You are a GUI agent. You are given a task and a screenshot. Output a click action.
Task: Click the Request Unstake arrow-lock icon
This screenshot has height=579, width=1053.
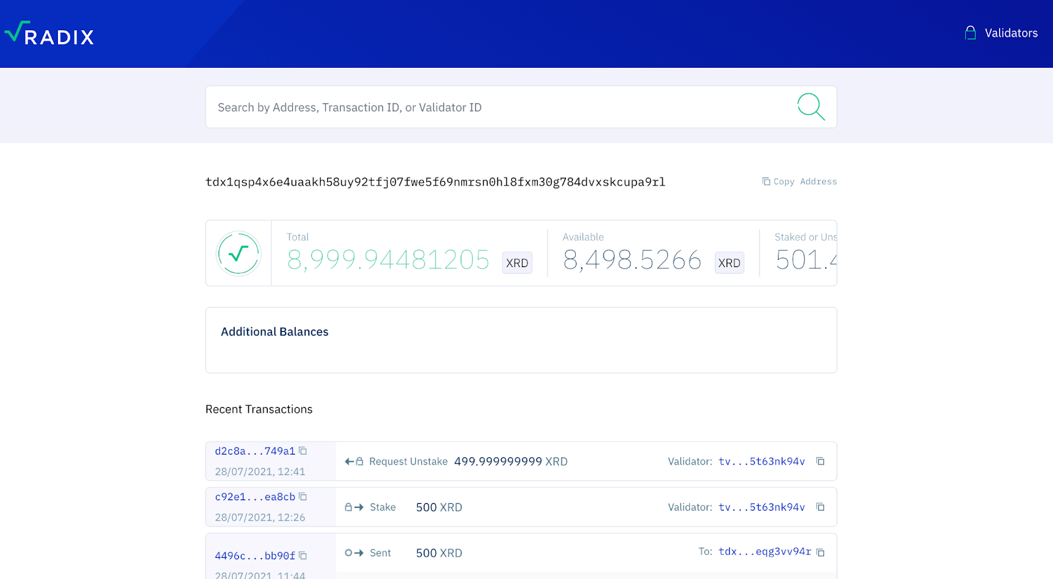tap(354, 461)
